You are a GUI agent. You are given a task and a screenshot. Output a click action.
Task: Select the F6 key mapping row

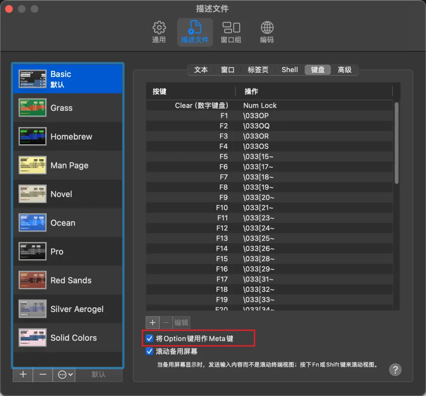(269, 167)
